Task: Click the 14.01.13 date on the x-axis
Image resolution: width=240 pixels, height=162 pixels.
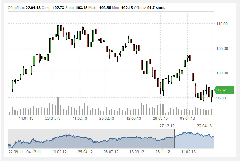Action: 26,119
